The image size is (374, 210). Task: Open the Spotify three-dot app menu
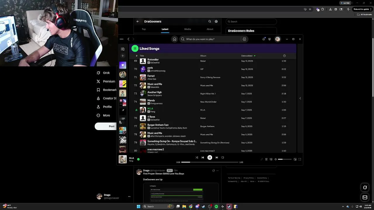122,39
